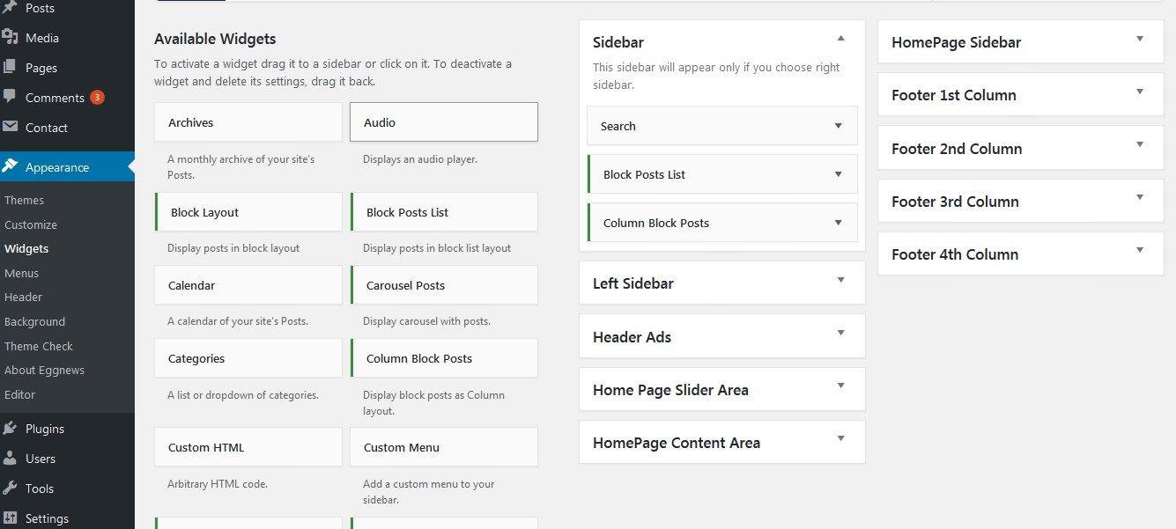The width and height of the screenshot is (1176, 529).
Task: Expand Footer 1st Column widget area
Action: tap(1139, 92)
